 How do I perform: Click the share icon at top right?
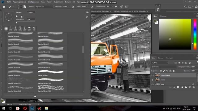(196, 7)
